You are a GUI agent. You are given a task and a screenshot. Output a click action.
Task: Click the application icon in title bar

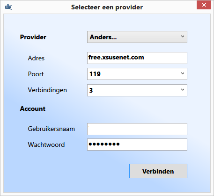tap(8, 7)
